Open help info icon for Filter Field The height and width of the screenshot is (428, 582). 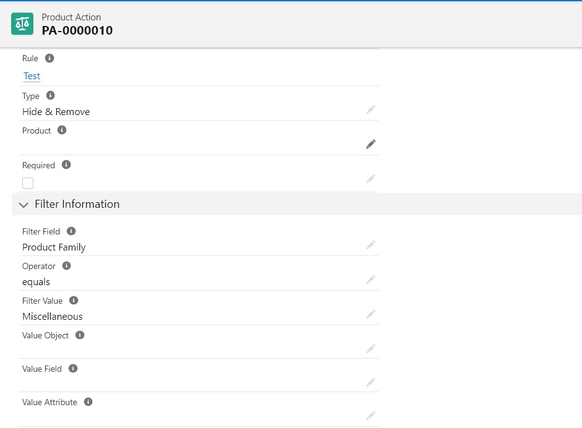click(x=71, y=231)
